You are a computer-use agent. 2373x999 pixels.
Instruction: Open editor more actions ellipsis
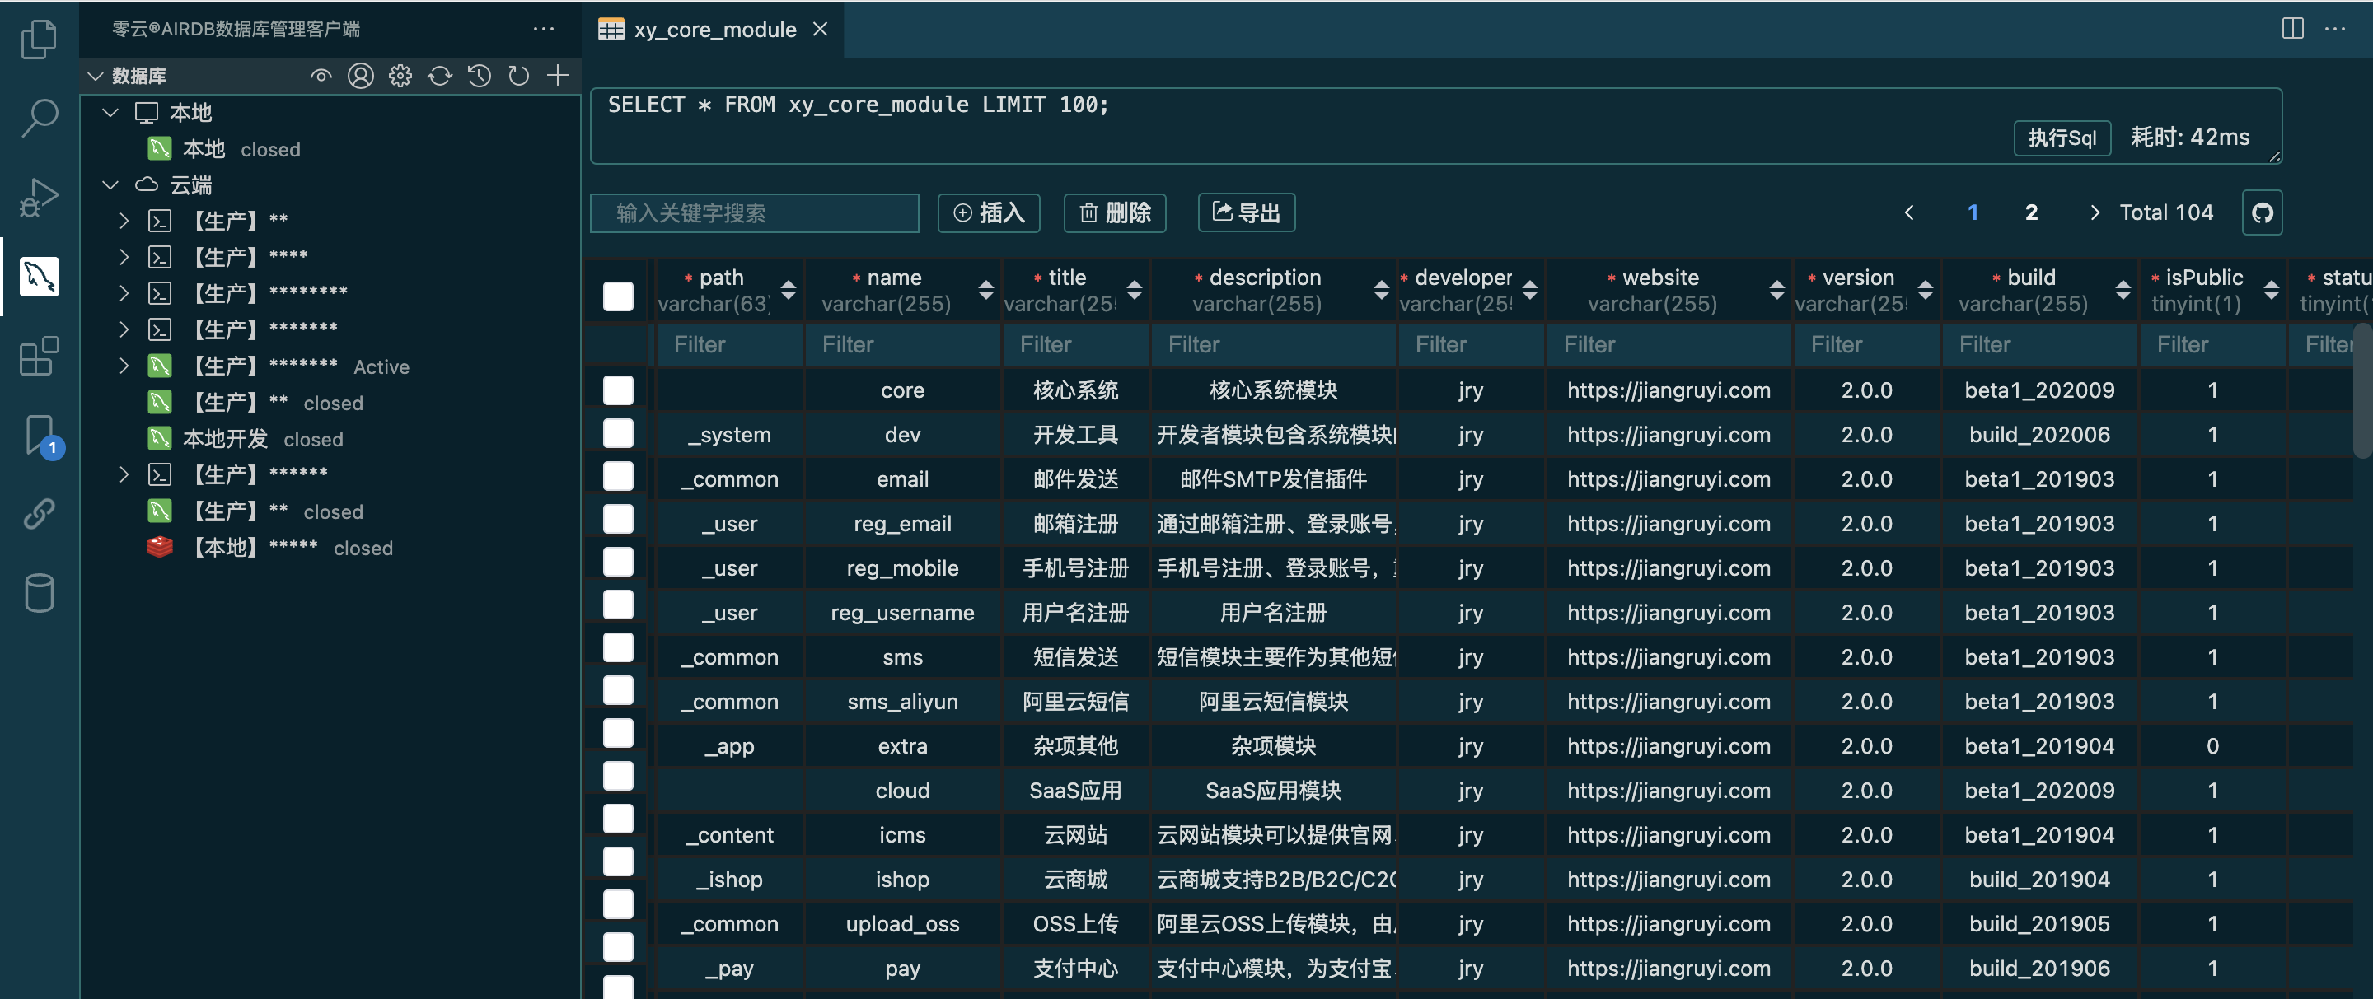pyautogui.click(x=2335, y=29)
